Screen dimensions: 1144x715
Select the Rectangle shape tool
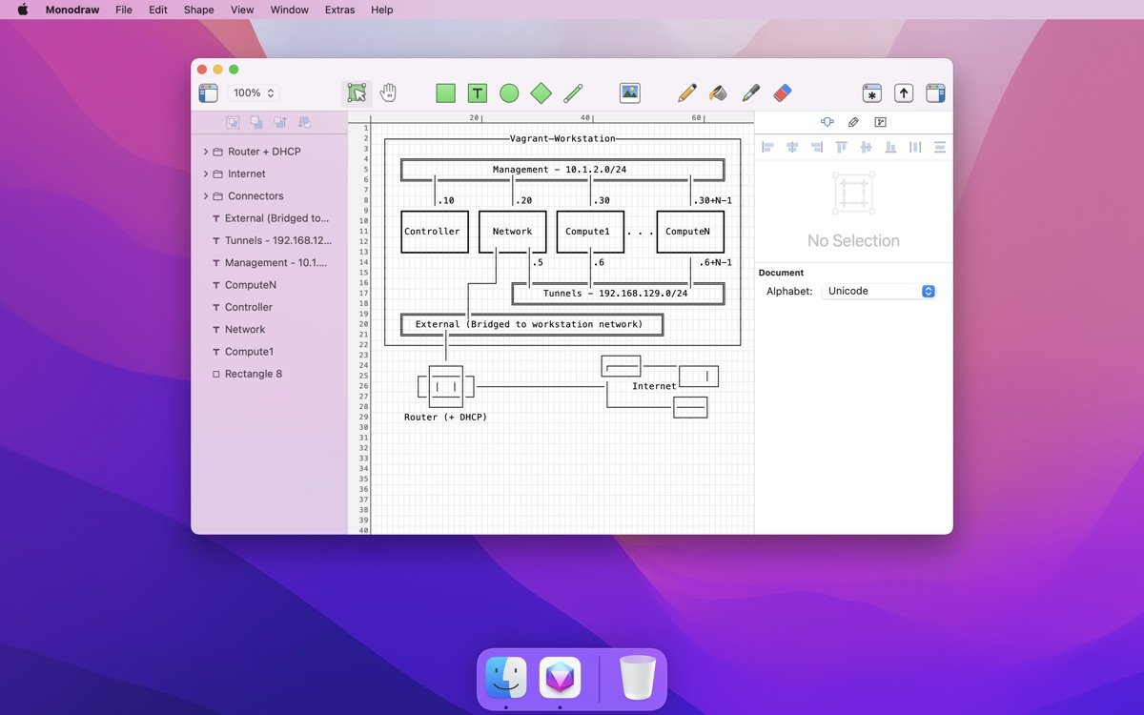[x=445, y=93]
